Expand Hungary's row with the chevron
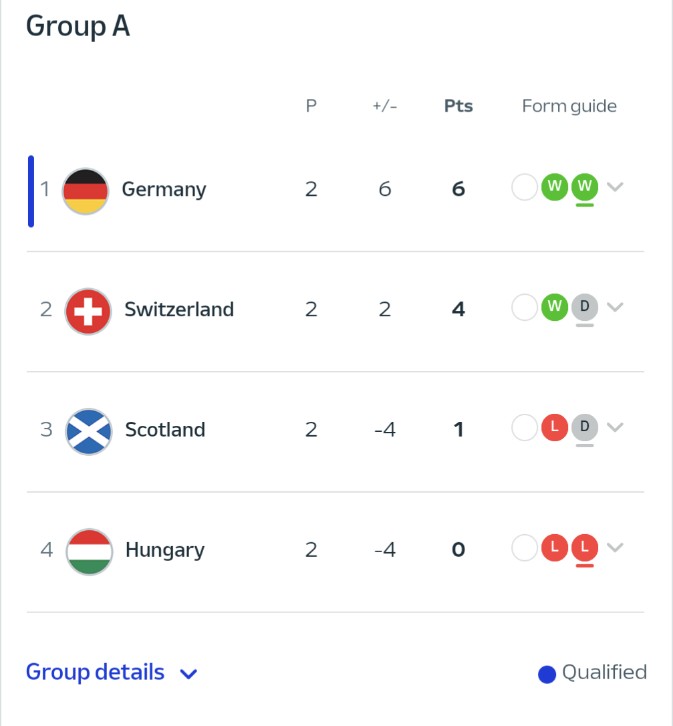Viewport: 673px width, 726px height. [615, 548]
